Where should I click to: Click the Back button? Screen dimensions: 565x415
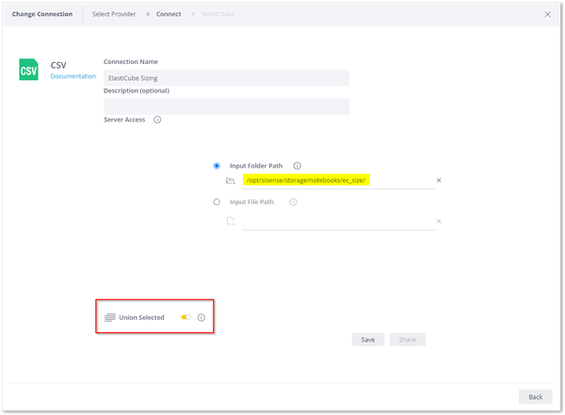[x=535, y=397]
